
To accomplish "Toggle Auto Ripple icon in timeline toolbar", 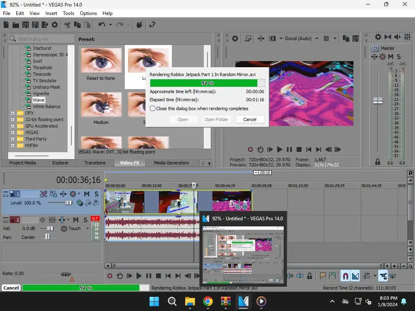I will pyautogui.click(x=366, y=276).
